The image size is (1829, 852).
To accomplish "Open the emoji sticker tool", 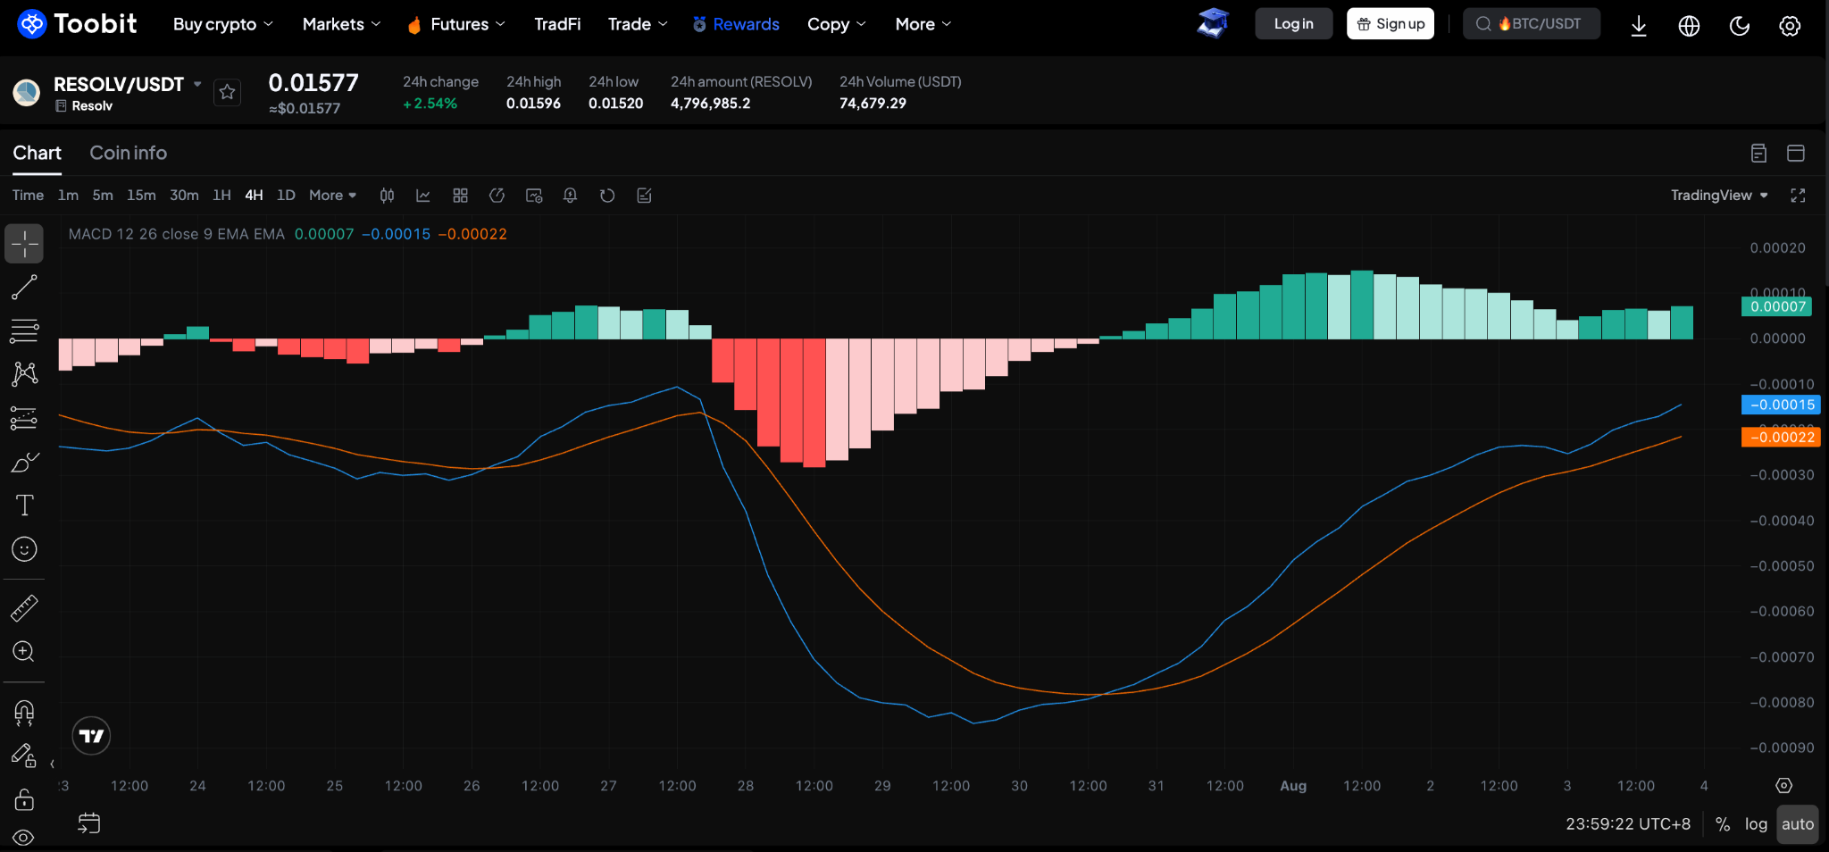I will click(24, 549).
